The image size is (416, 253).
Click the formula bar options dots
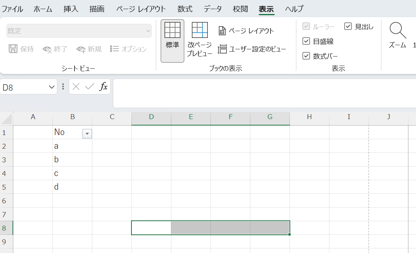point(63,87)
